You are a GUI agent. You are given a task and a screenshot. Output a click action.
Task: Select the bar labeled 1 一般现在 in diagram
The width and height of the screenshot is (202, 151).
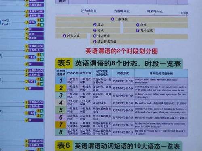coord(122,19)
